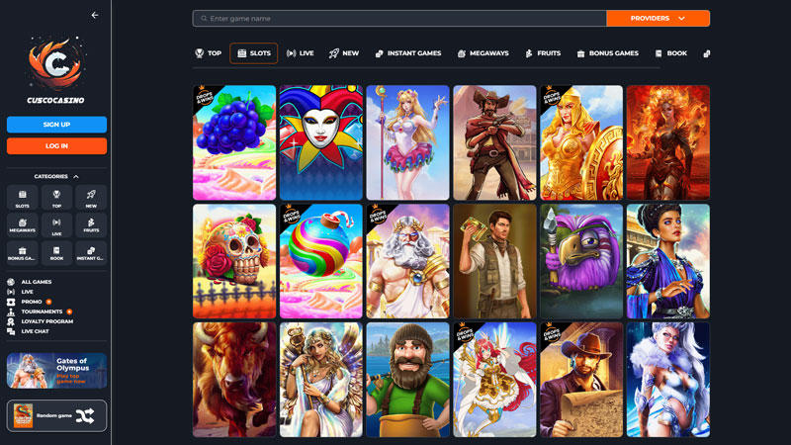Click the Random game button
Screen dimensions: 791x445
[x=56, y=415]
